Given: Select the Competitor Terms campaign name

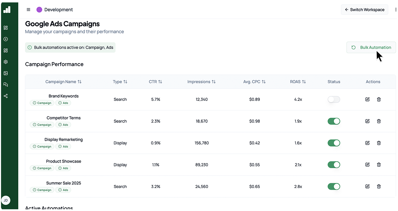Looking at the screenshot, I should (x=63, y=118).
